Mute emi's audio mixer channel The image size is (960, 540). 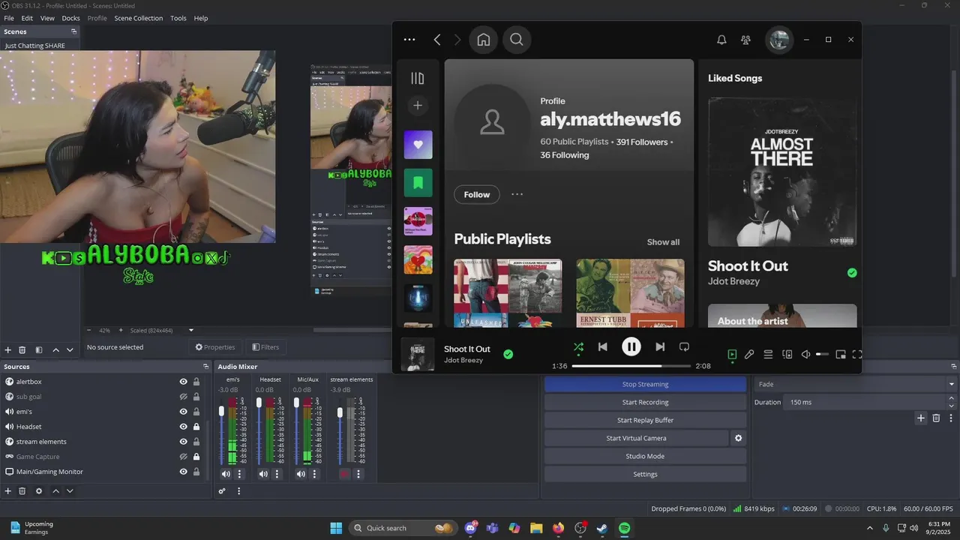(x=226, y=474)
